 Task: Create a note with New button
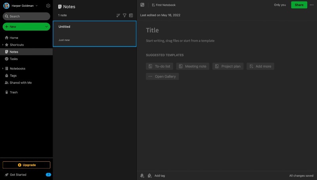(x=23, y=27)
